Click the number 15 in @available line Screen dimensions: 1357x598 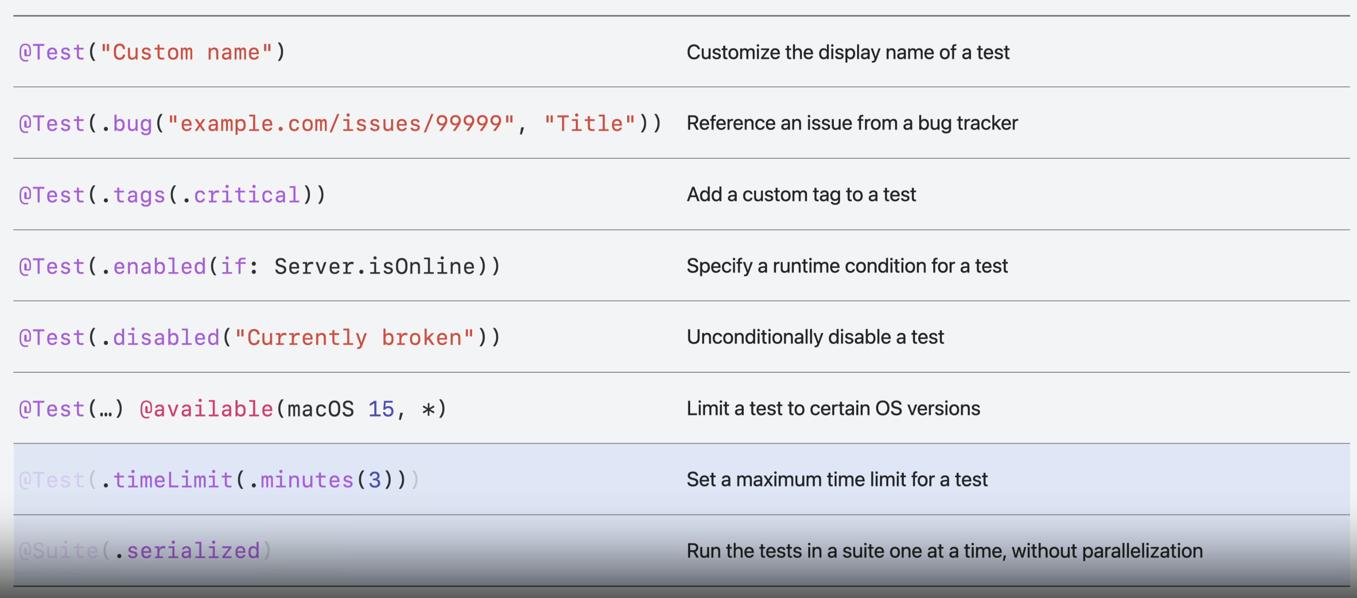point(381,409)
